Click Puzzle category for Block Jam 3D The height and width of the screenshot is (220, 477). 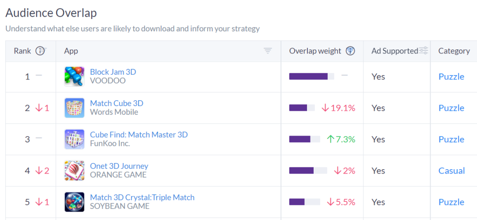tap(451, 76)
